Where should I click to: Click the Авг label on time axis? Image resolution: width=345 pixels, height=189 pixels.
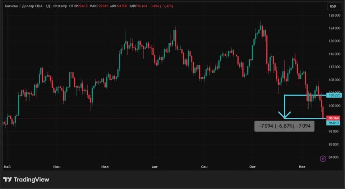(x=155, y=167)
